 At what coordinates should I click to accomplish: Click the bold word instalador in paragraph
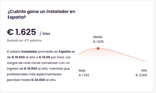29,52
